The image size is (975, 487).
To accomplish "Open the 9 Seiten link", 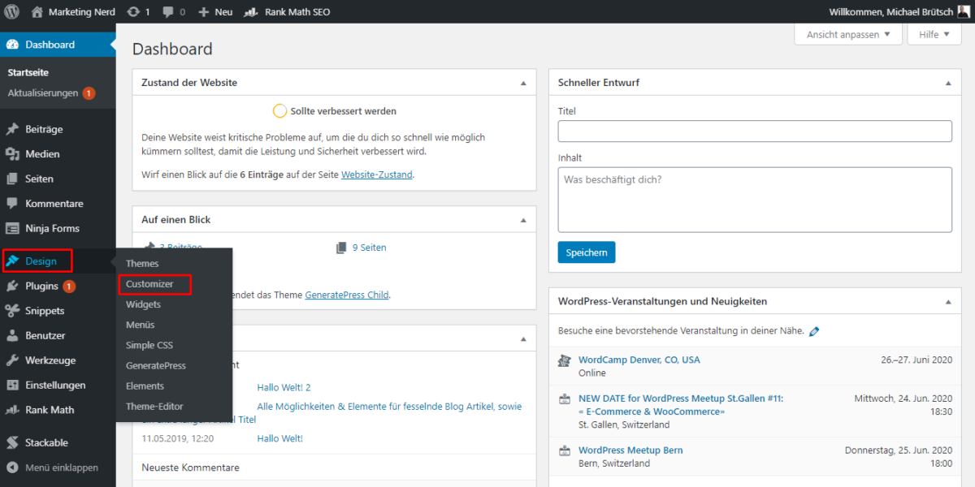I will (x=370, y=248).
